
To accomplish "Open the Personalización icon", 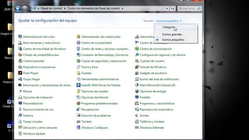I will (x=20, y=103).
